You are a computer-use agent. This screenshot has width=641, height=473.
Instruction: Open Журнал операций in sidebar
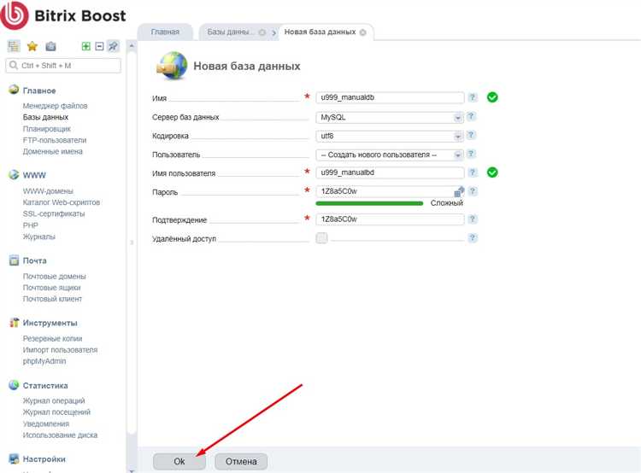click(54, 400)
